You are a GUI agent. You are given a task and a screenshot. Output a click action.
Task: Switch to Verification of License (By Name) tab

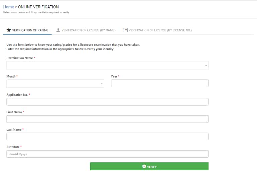point(86,30)
